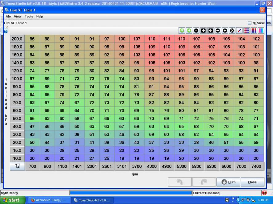The height and width of the screenshot is (204, 273).
Task: Click the horizontal interpolate stripes icon
Action: coord(247,31)
